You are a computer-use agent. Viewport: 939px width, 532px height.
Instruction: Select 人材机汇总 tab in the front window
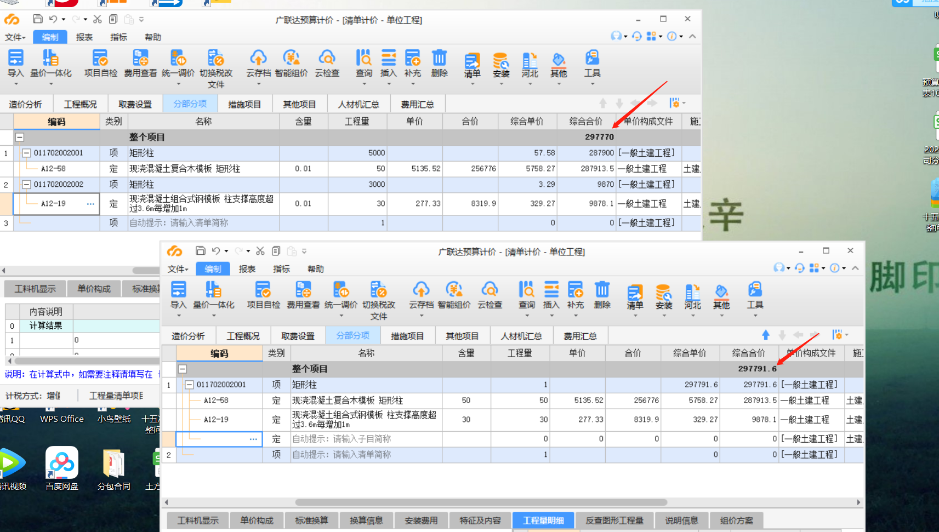(521, 336)
